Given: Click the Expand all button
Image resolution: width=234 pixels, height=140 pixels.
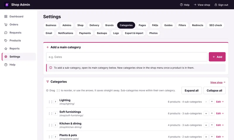Looking at the screenshot, I should click(192, 91).
